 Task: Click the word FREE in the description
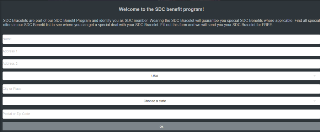267,25
